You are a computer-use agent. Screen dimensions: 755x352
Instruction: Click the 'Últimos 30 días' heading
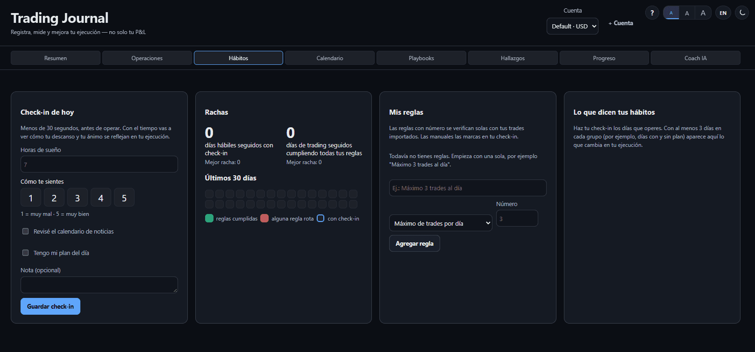[231, 178]
